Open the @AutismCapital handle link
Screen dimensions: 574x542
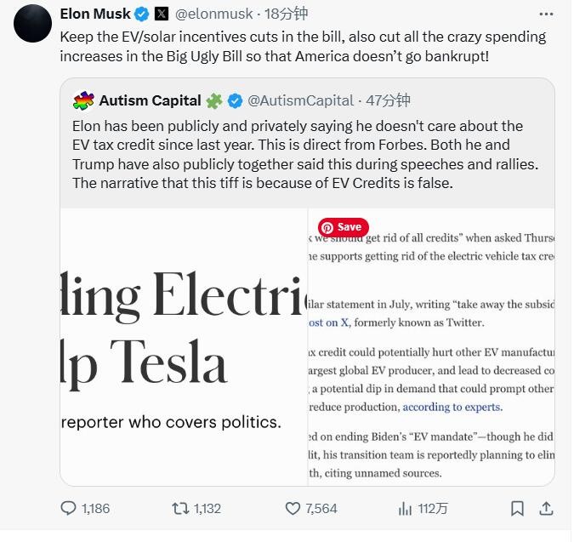(x=300, y=100)
